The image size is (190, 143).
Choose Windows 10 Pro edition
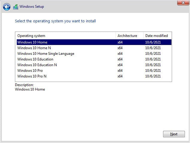(30, 71)
